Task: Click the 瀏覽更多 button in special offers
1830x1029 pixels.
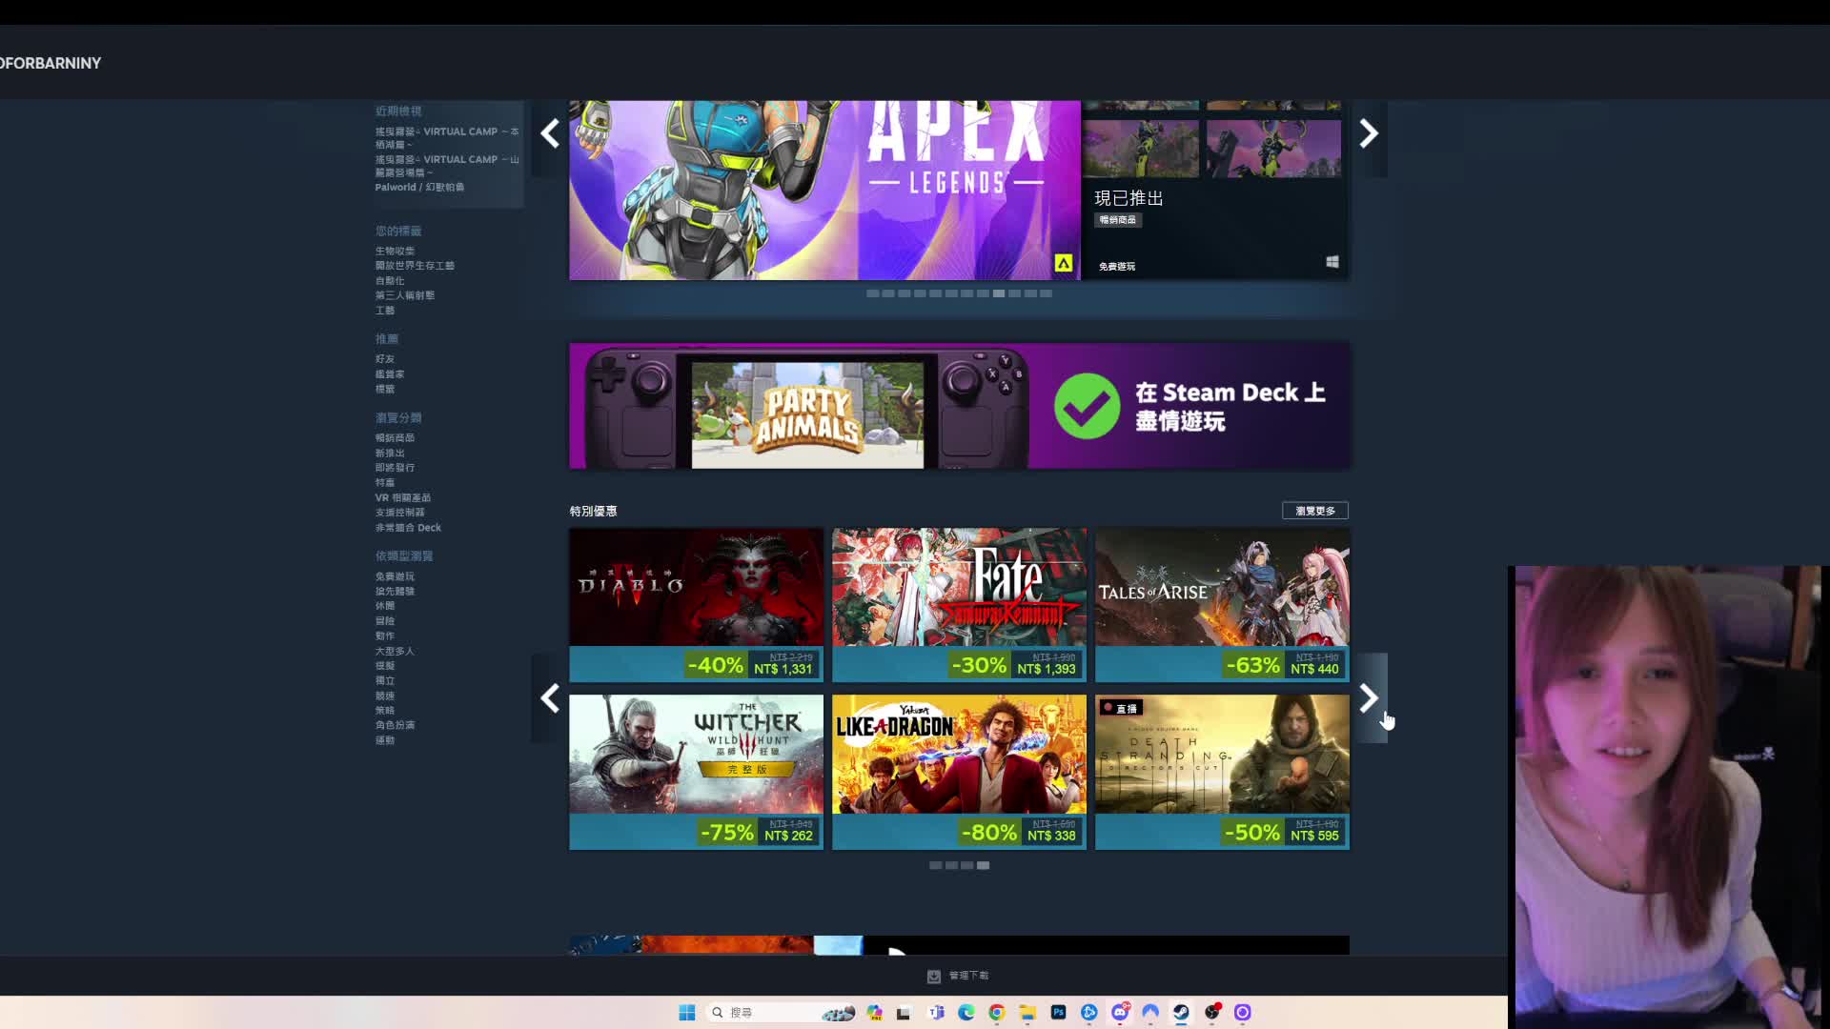Action: pyautogui.click(x=1314, y=511)
